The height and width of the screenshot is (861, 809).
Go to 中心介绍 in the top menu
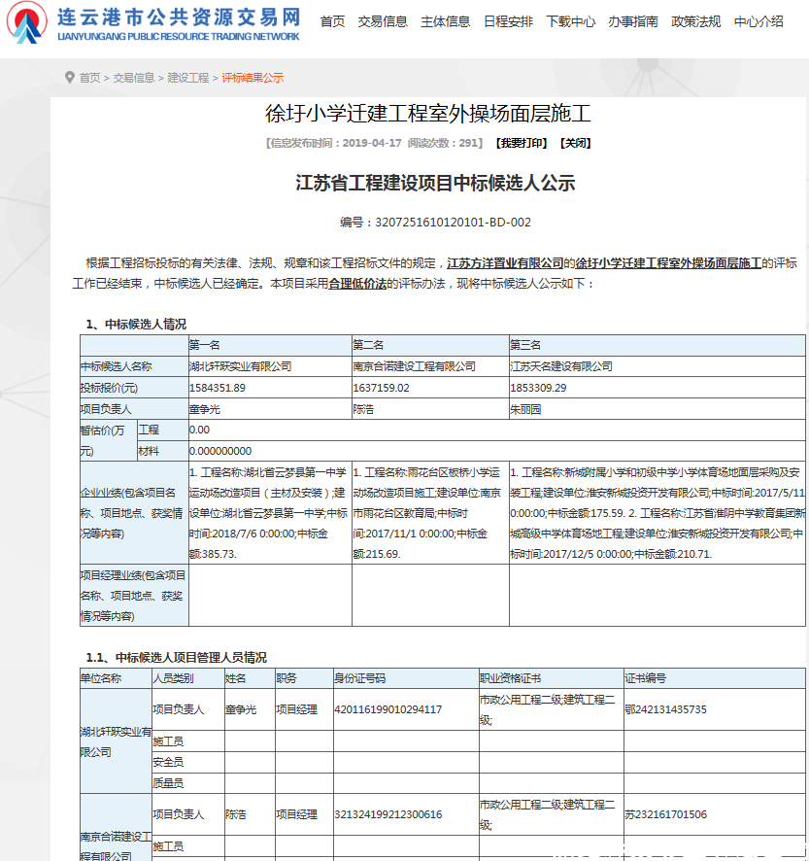[x=758, y=22]
